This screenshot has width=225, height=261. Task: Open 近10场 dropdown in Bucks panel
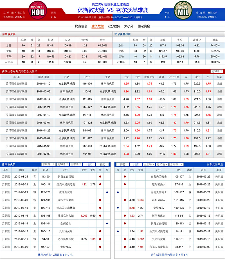click(x=162, y=165)
